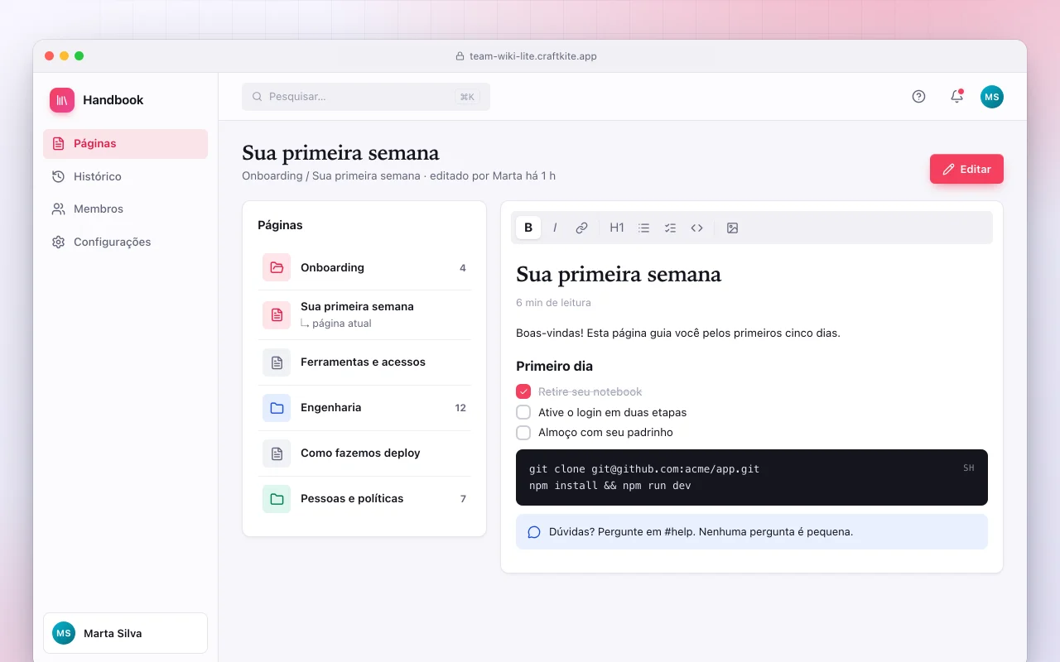
Task: Check Almoço com seu padrinho
Action: (x=523, y=432)
